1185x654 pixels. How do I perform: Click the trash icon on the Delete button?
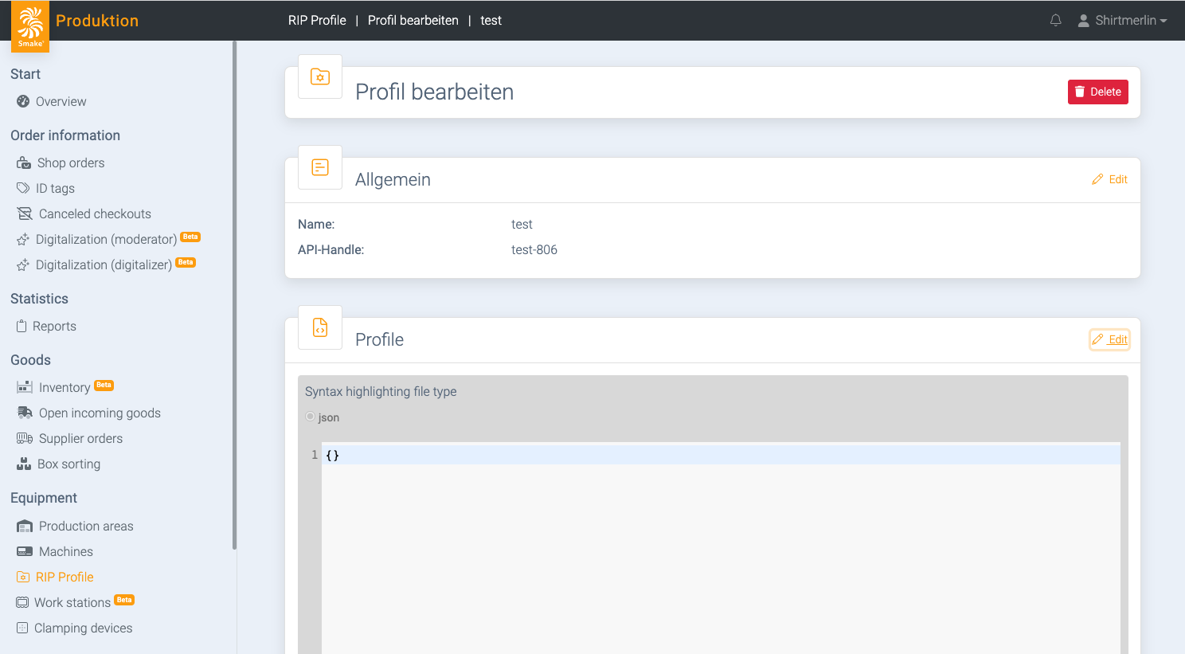[1080, 92]
